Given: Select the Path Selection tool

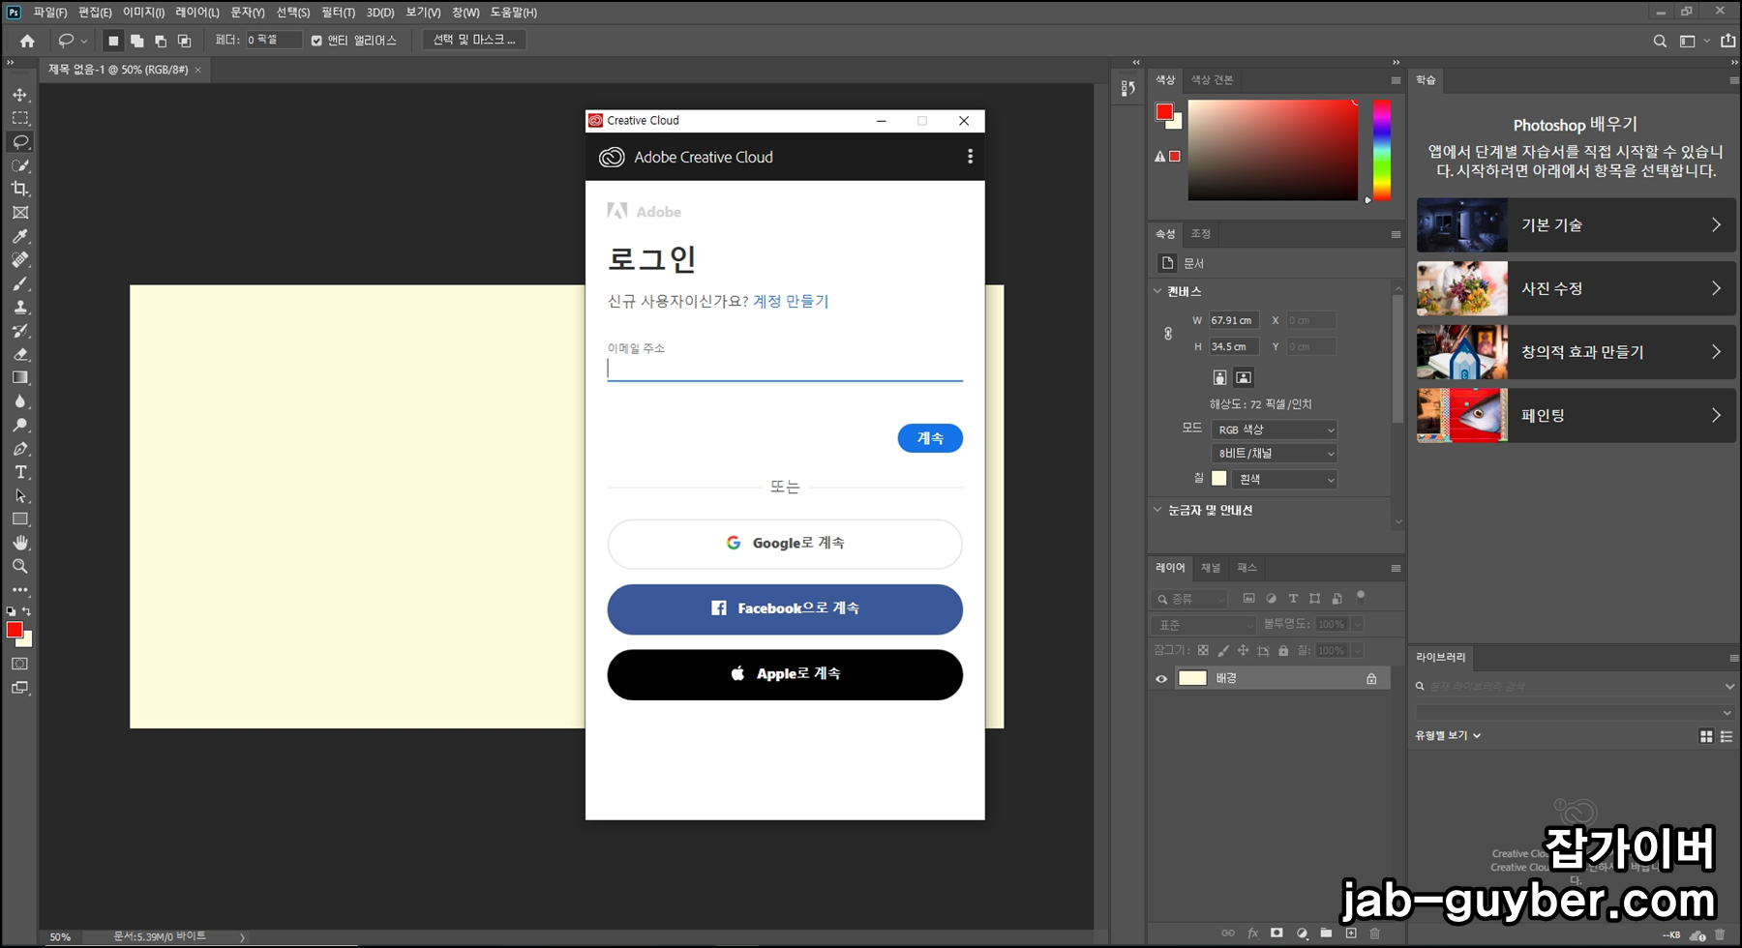Looking at the screenshot, I should click(x=20, y=495).
